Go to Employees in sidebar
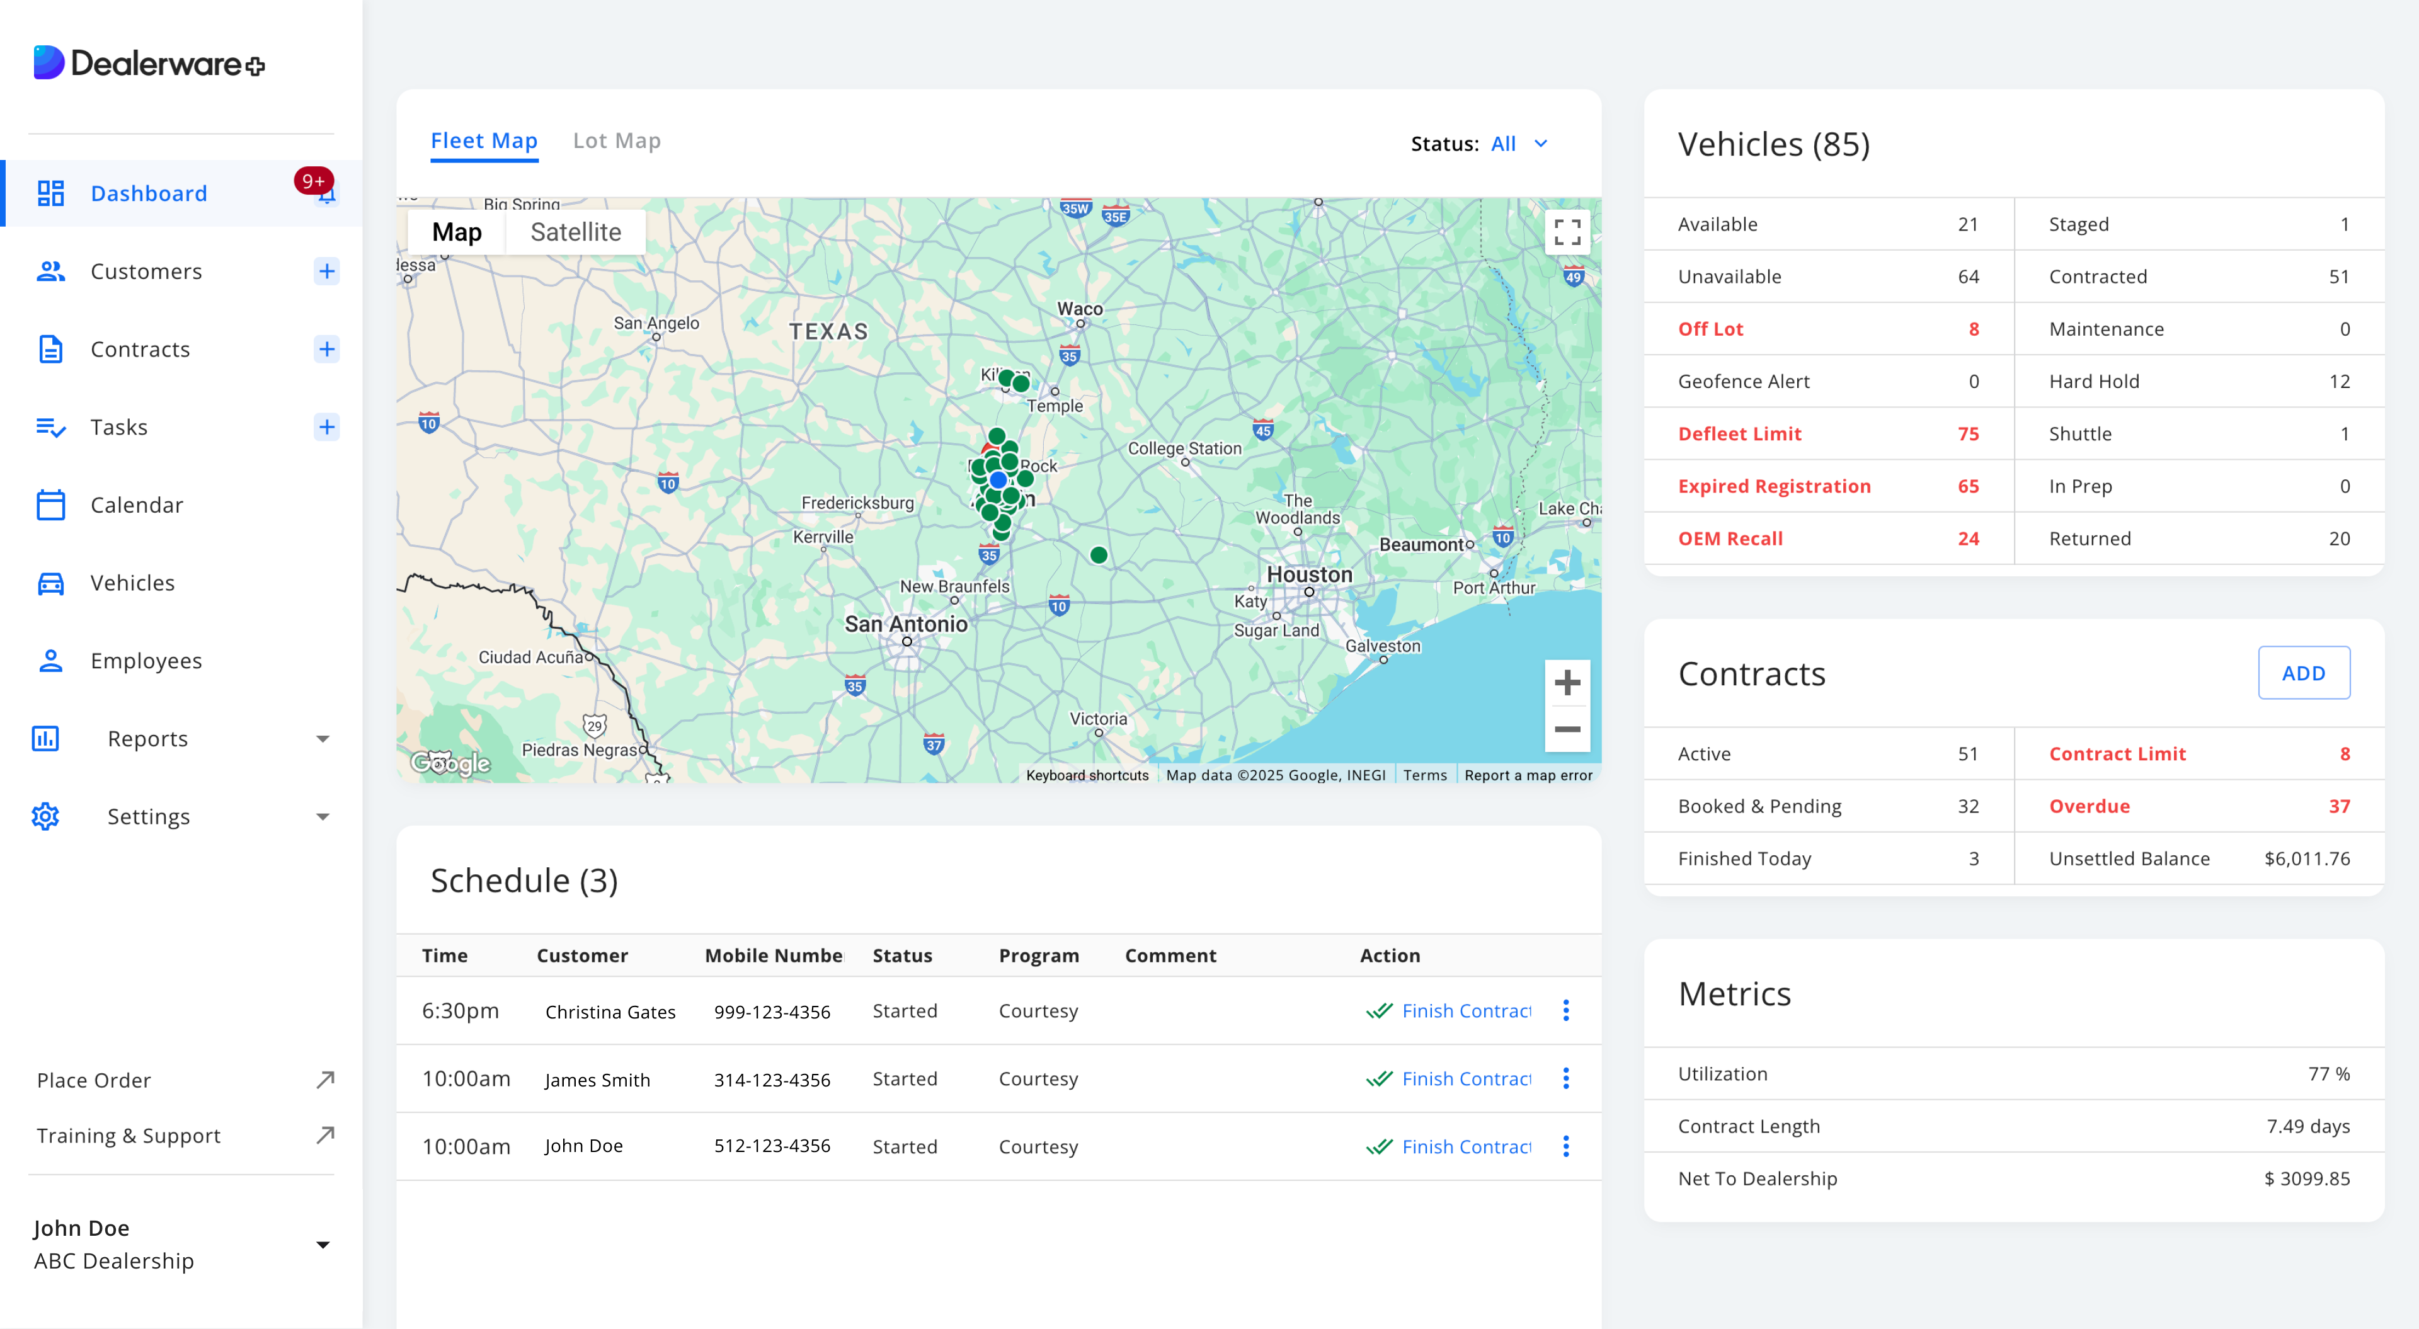The height and width of the screenshot is (1329, 2419). (x=146, y=660)
